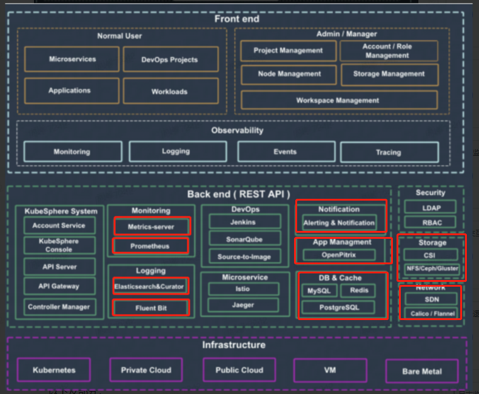The width and height of the screenshot is (479, 394).
Task: Click the LDAP box under Security
Action: click(x=430, y=207)
